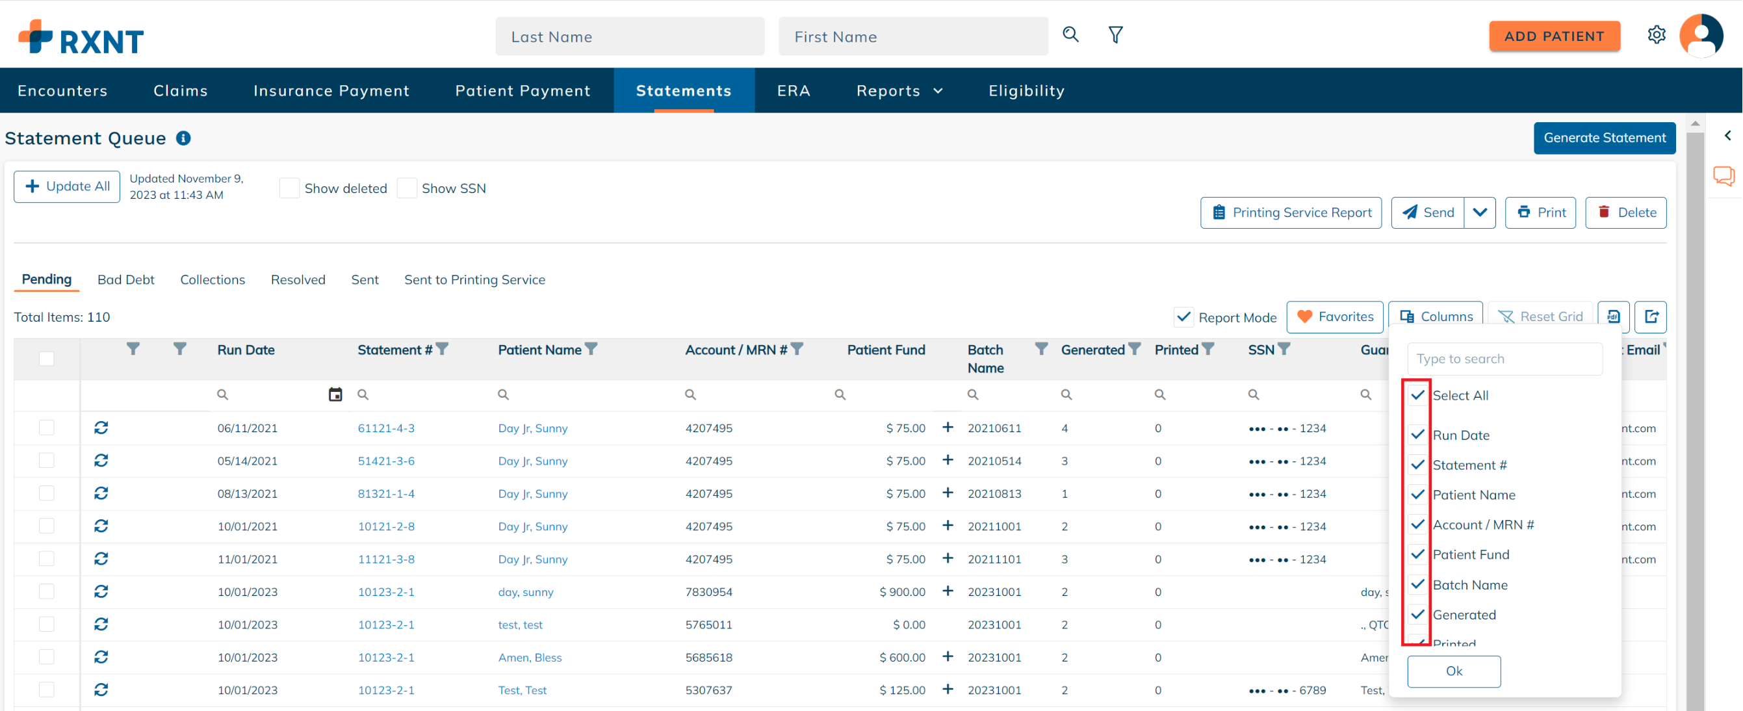The height and width of the screenshot is (711, 1743).
Task: Open the Favorites heart button
Action: pyautogui.click(x=1334, y=317)
